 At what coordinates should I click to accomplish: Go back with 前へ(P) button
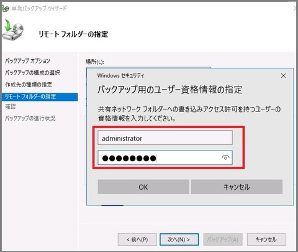click(137, 240)
